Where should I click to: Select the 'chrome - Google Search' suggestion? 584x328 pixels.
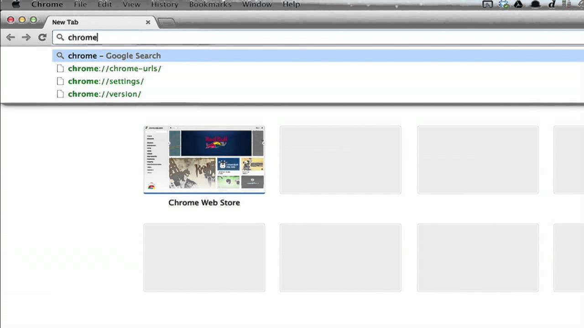(x=318, y=56)
